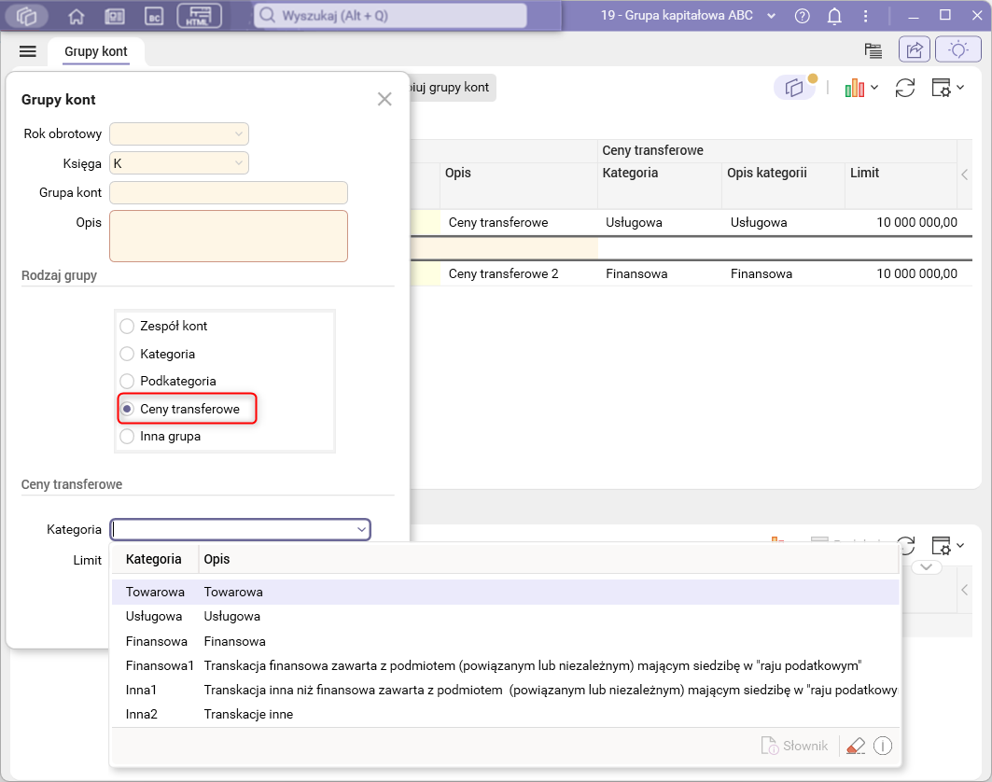Select the Podkategoria radio option
The width and height of the screenshot is (992, 782).
pyautogui.click(x=128, y=381)
